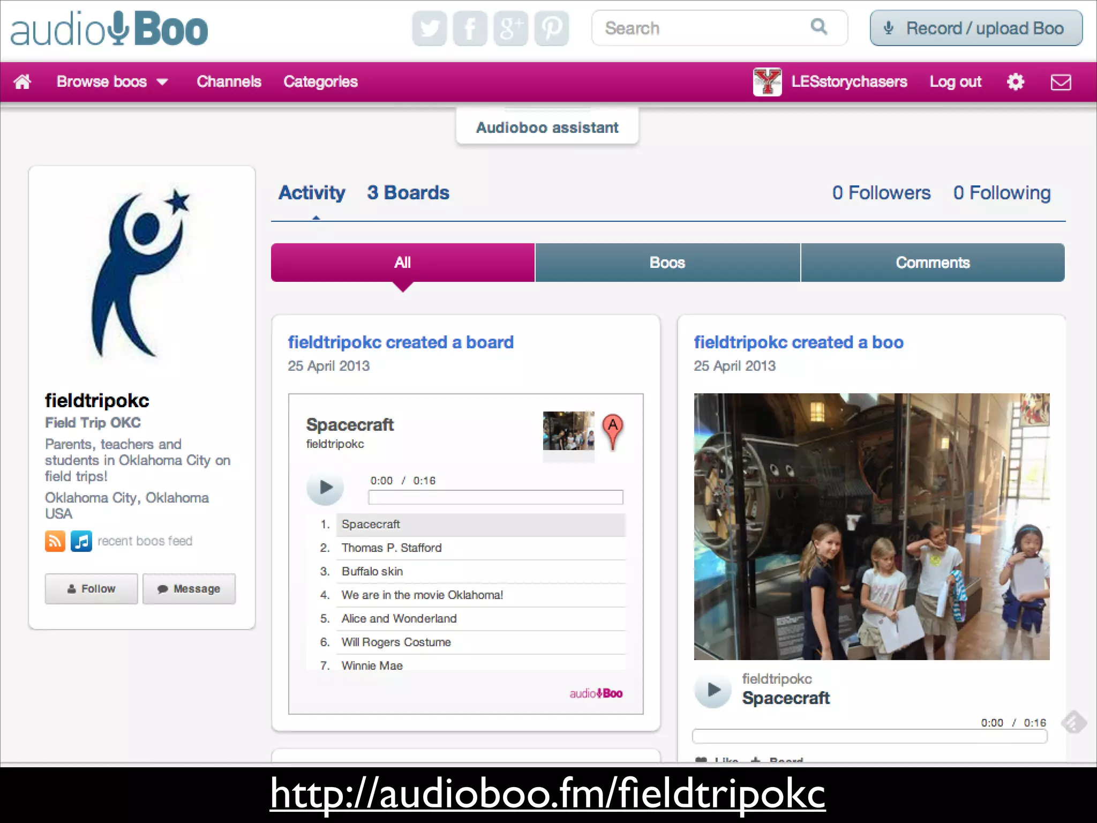Select the Comments filter tab
This screenshot has height=823, width=1097.
pos(933,263)
